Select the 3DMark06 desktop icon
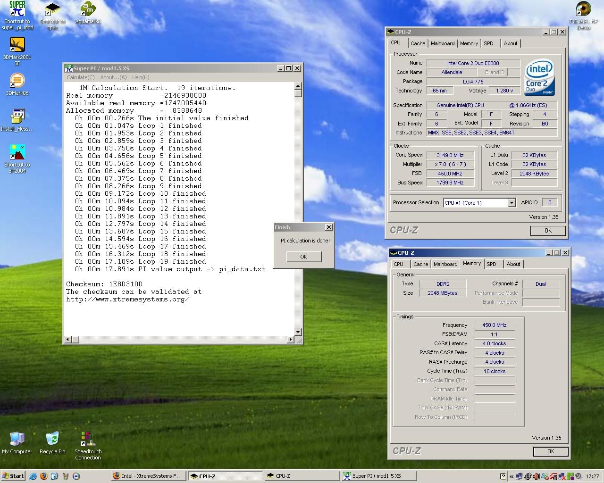Viewport: 604px width, 483px height. 17,84
